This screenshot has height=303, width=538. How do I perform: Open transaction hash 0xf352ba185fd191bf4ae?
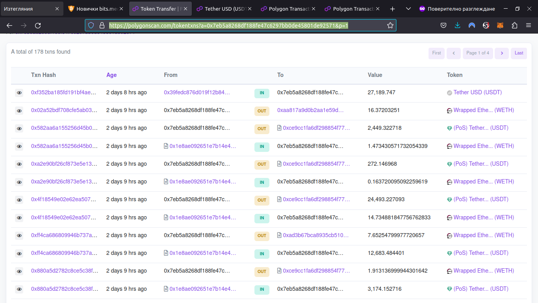click(x=64, y=92)
